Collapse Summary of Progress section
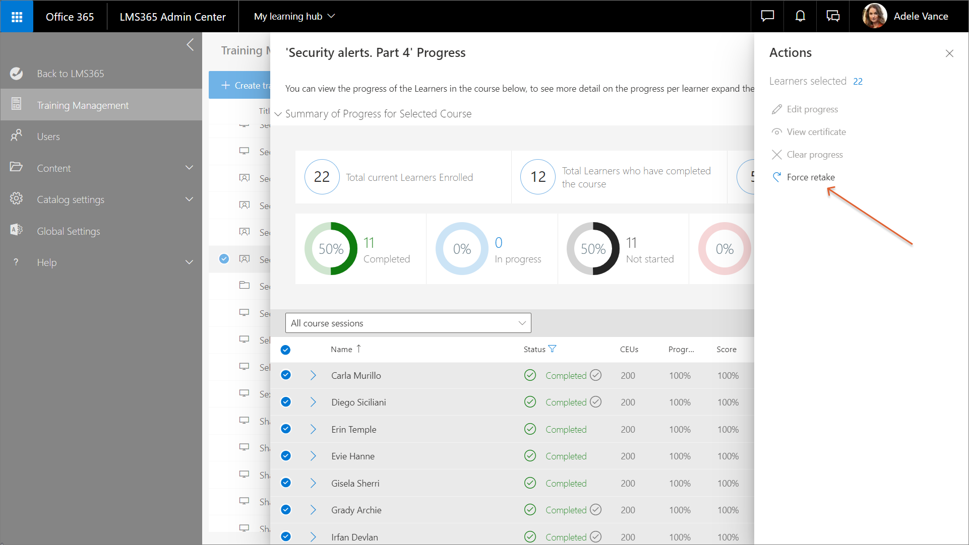The width and height of the screenshot is (969, 545). pyautogui.click(x=278, y=114)
